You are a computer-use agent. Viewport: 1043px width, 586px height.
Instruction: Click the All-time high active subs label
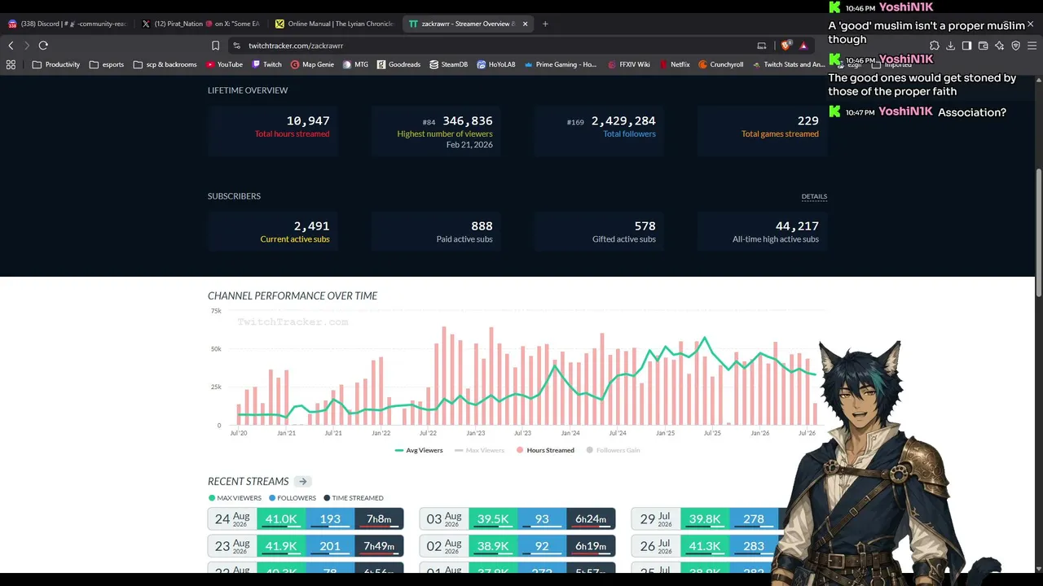[776, 239]
